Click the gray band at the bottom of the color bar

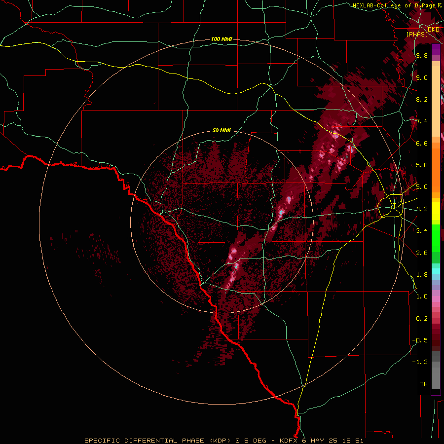[436, 371]
